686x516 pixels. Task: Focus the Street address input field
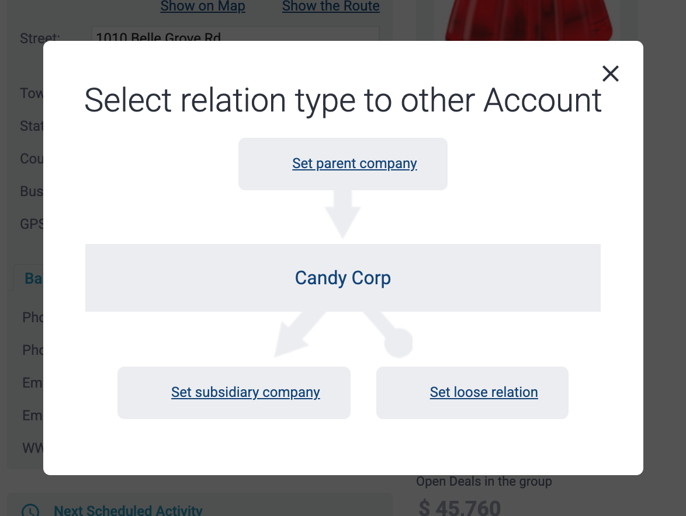click(235, 34)
